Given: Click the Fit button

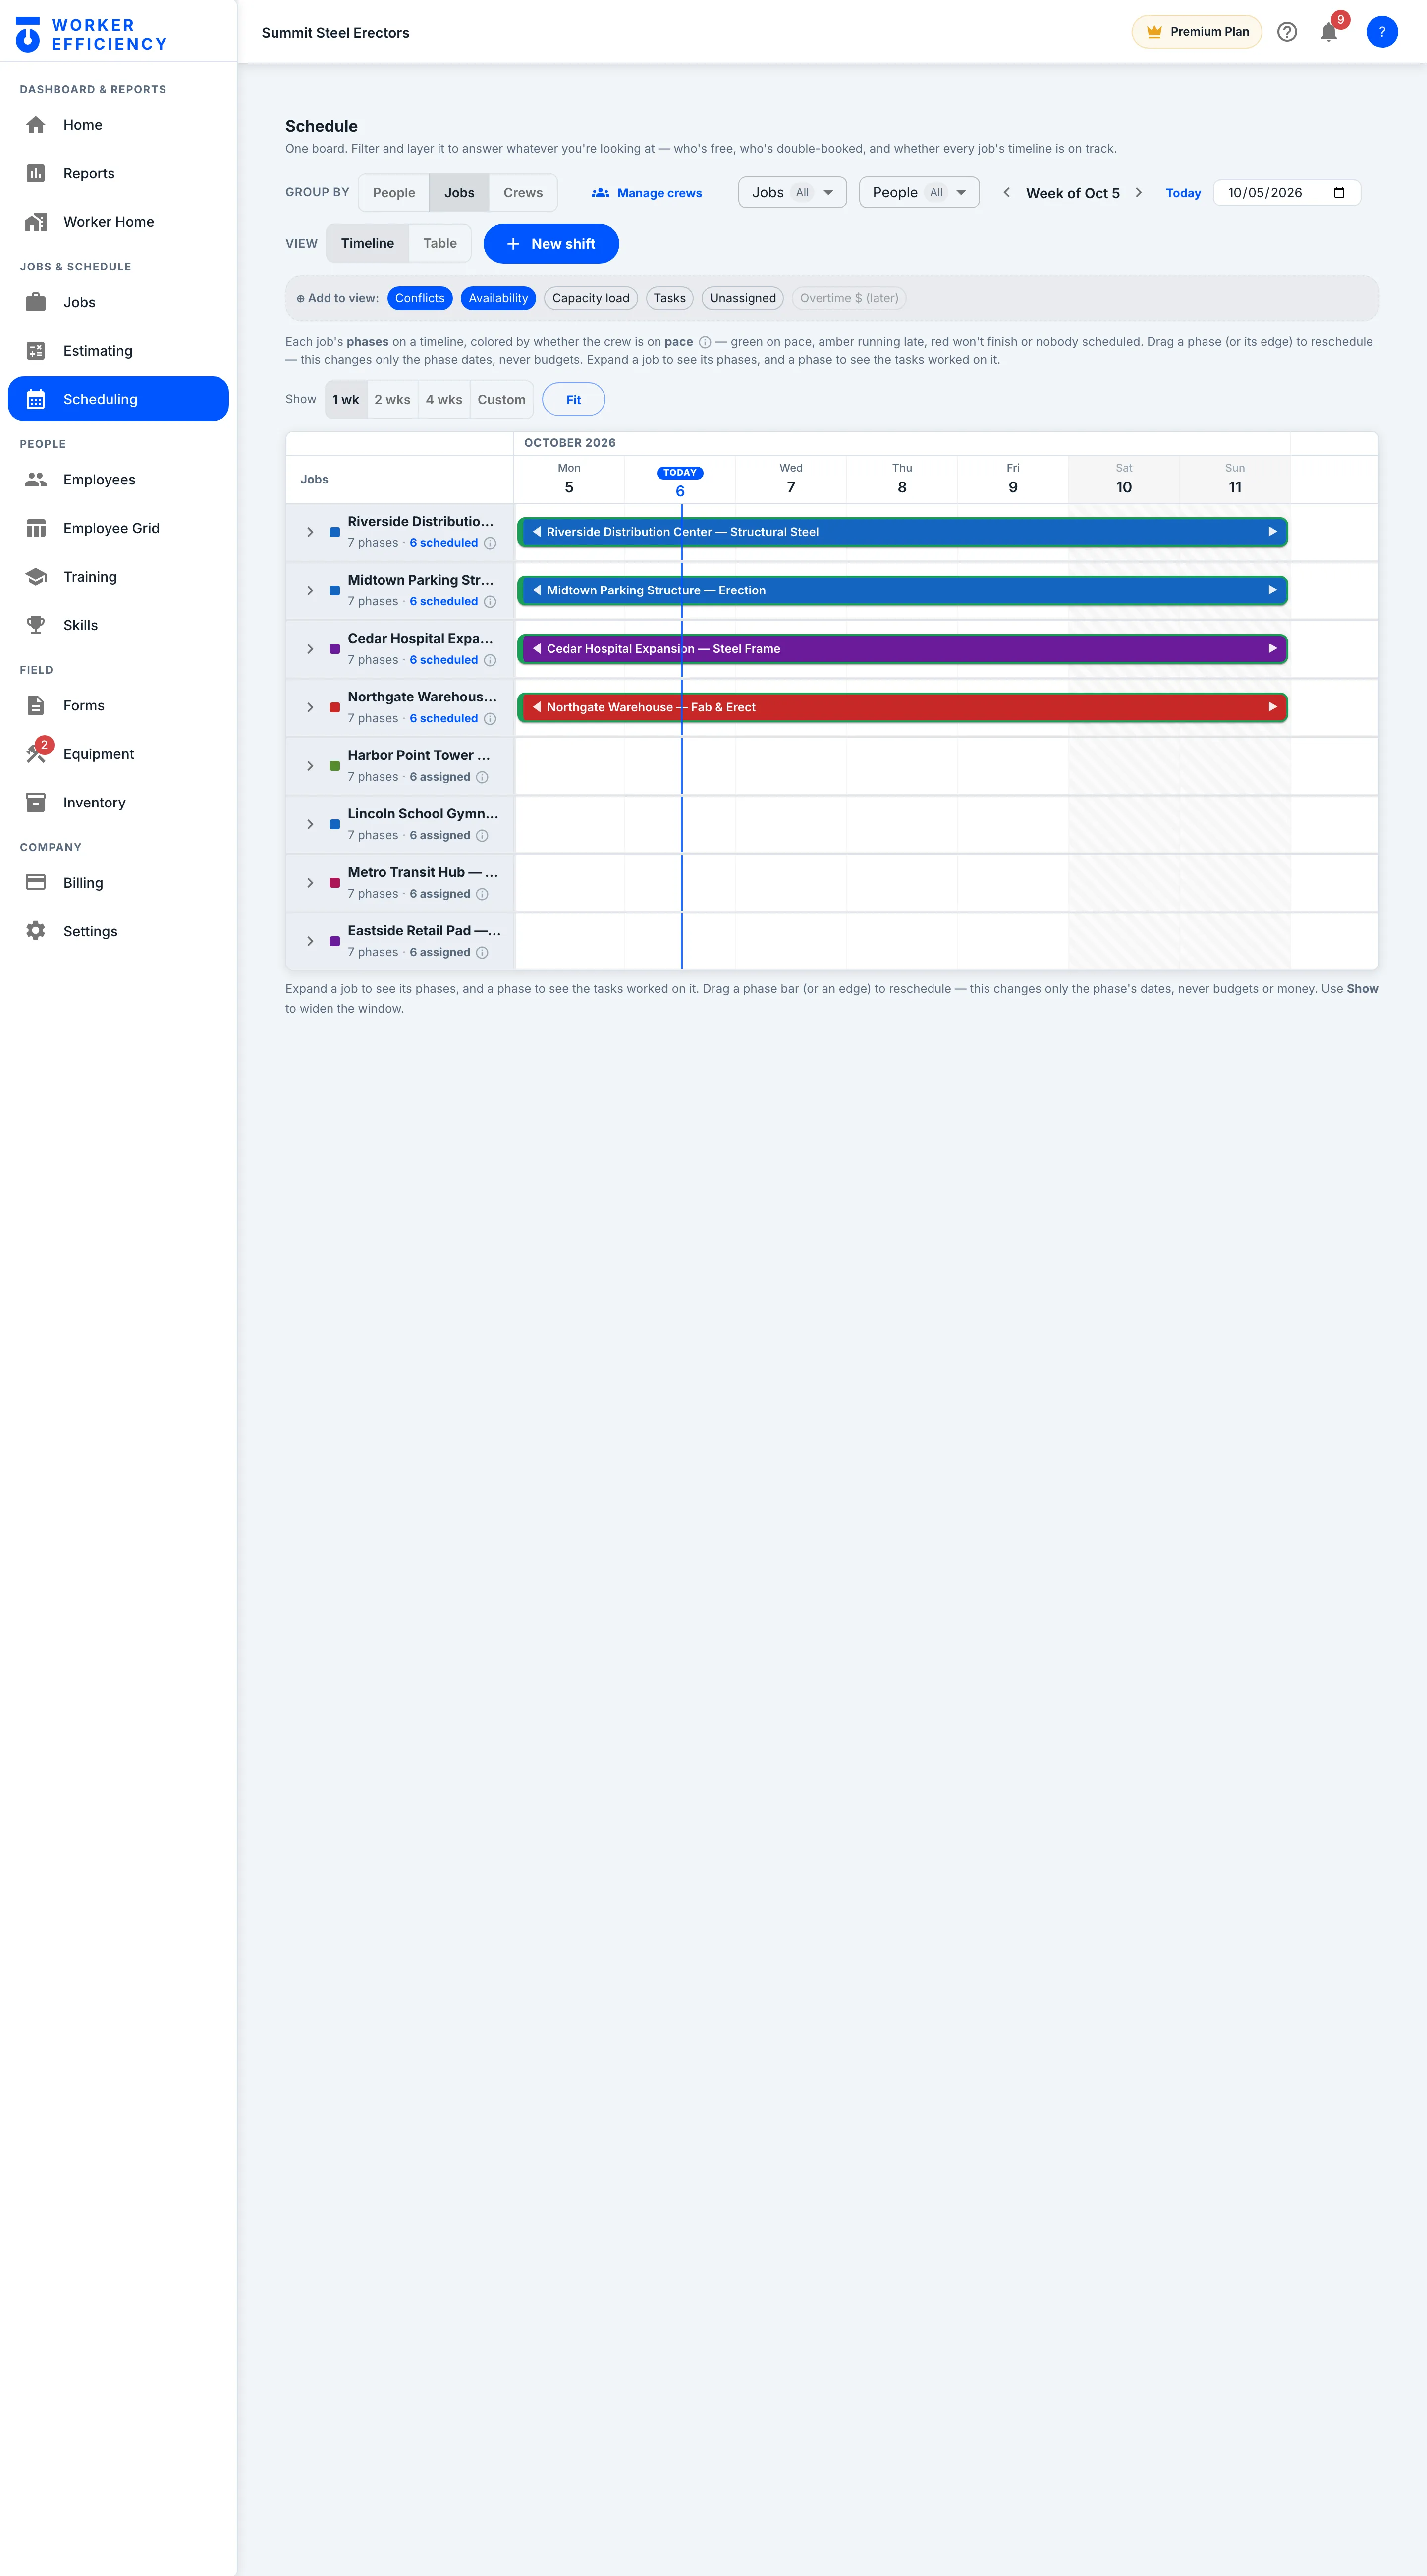Looking at the screenshot, I should click(573, 400).
